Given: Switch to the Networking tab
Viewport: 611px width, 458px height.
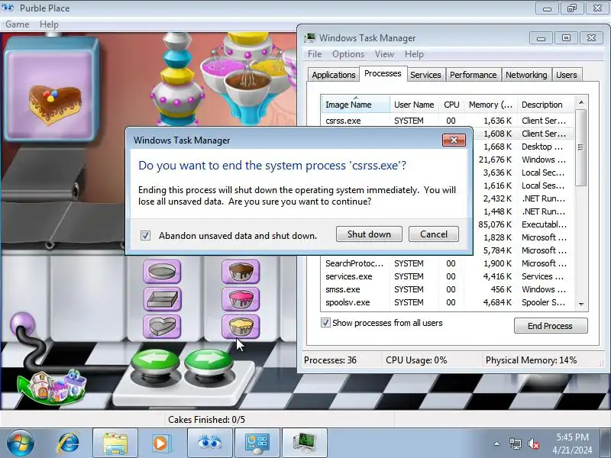Looking at the screenshot, I should (x=526, y=75).
